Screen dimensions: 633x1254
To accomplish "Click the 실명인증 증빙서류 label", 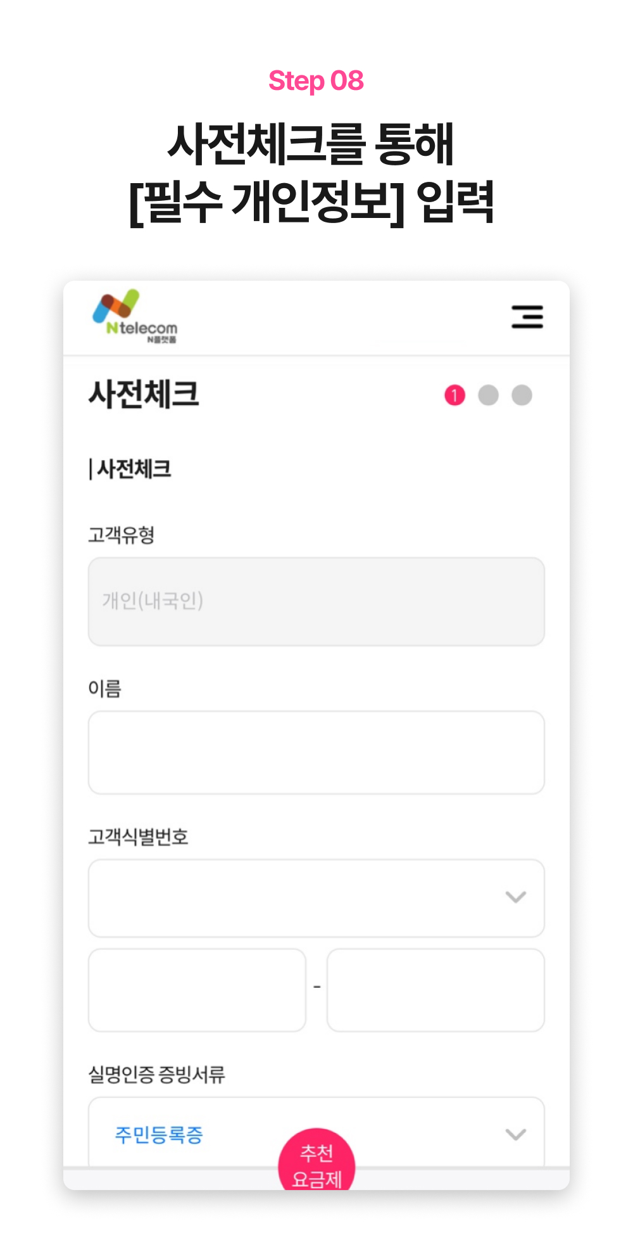I will 156,1074.
